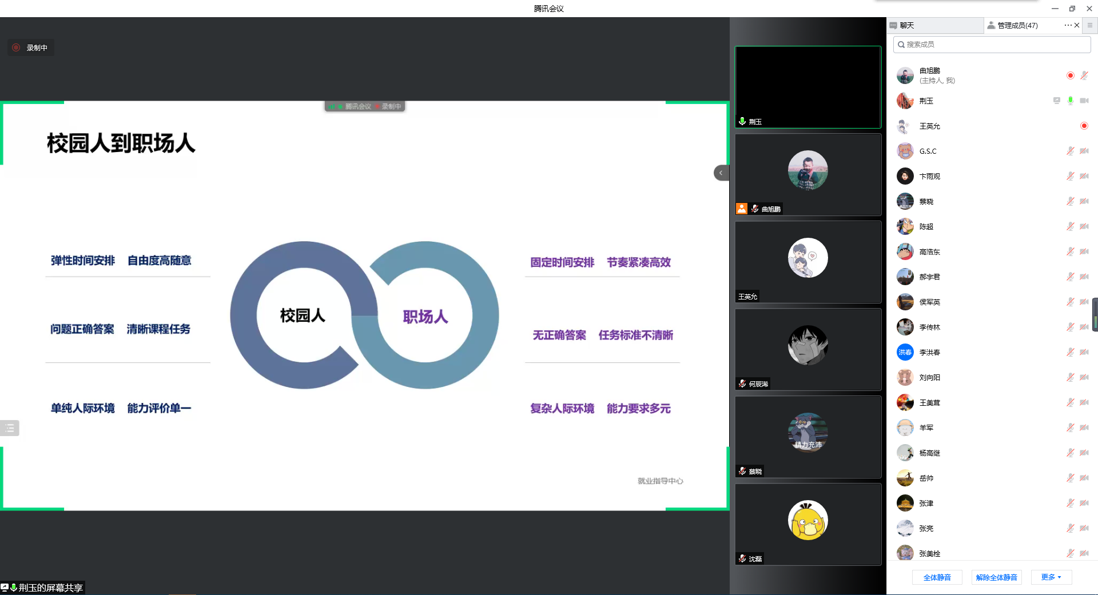Click the member list vertical scrollbar
Screen dimensions: 1098x595
pos(1095,314)
